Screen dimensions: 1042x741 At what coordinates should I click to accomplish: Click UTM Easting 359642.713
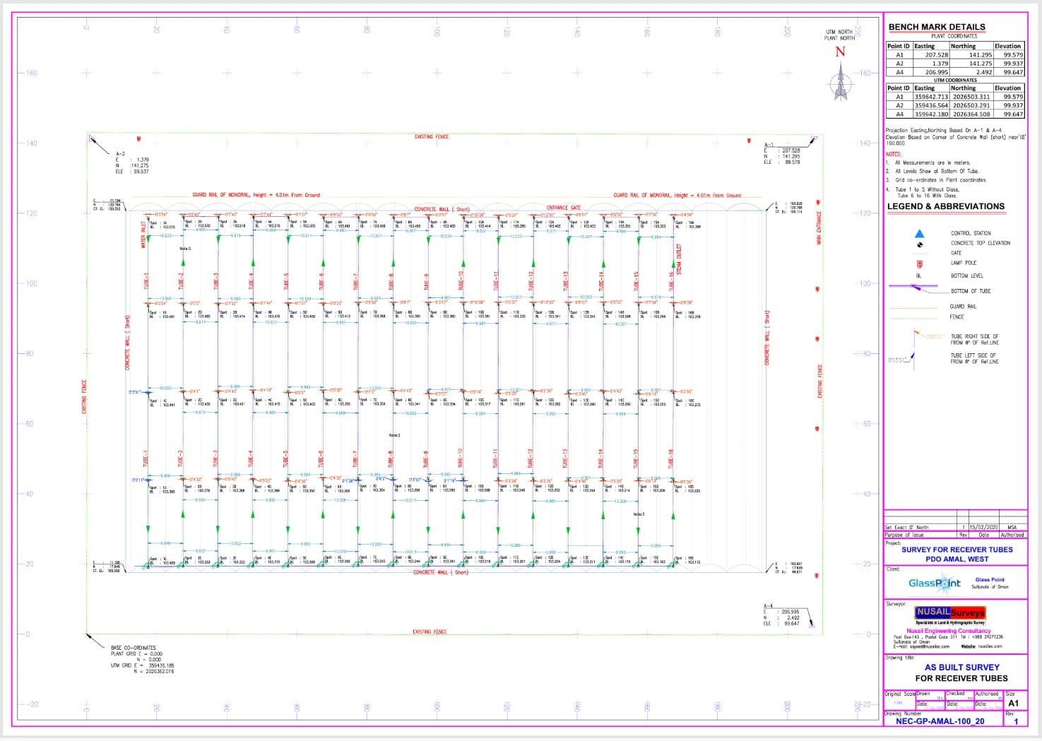[931, 97]
